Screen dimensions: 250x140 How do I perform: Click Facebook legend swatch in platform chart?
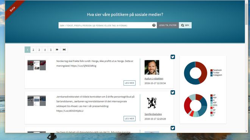click(x=211, y=70)
